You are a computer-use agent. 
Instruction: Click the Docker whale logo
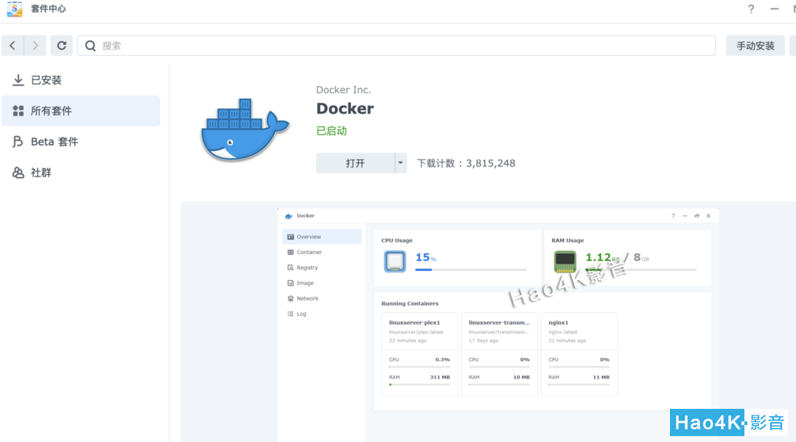click(x=245, y=130)
